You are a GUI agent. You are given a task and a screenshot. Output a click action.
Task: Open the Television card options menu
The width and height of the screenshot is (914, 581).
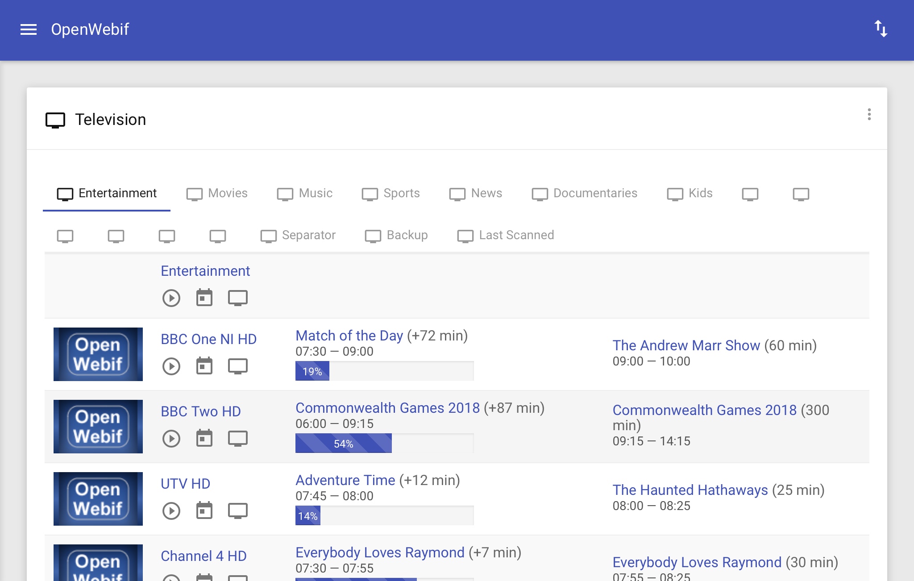click(869, 115)
